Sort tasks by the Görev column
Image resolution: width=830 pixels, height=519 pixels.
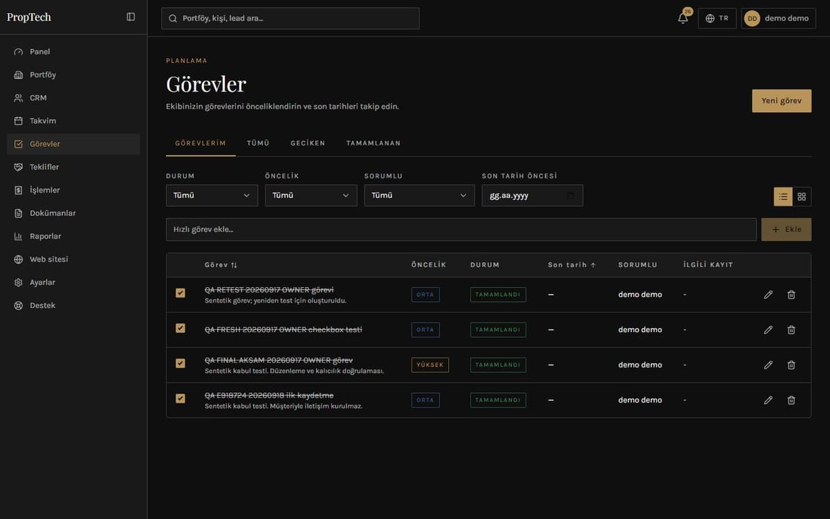point(221,265)
